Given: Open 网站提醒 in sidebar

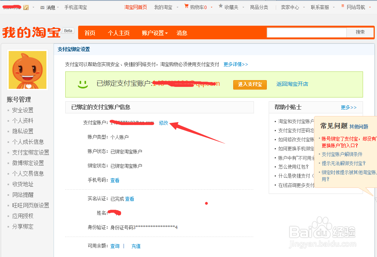Looking at the screenshot, I should coord(23,195).
